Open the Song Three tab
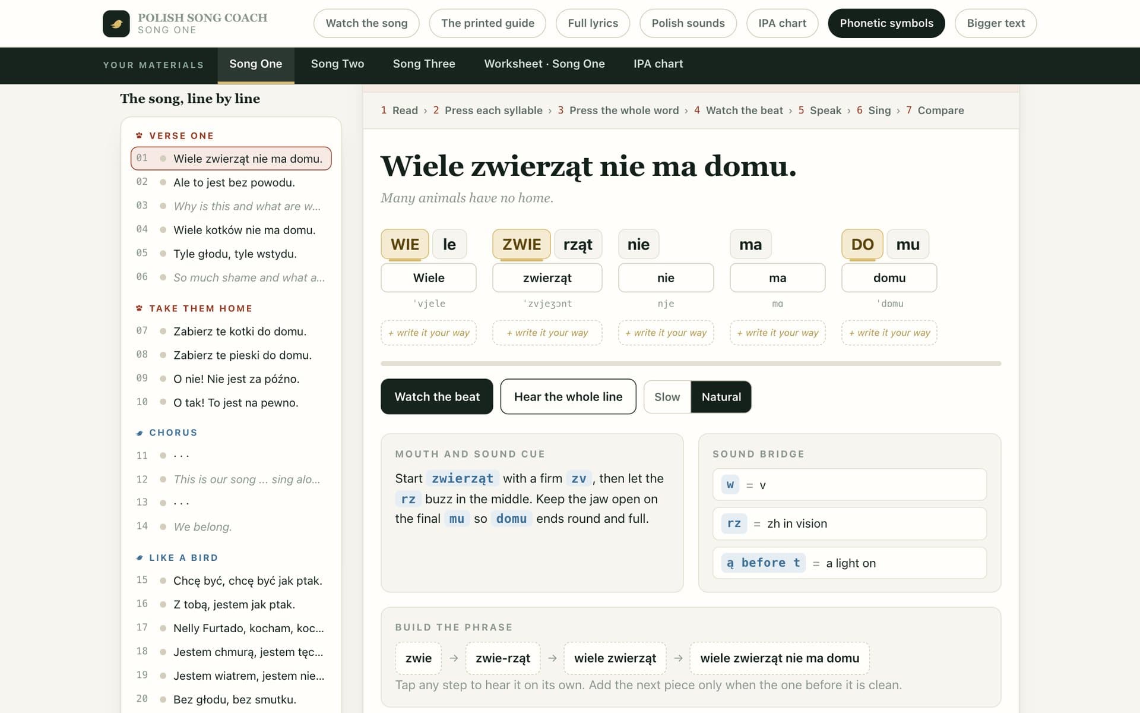The height and width of the screenshot is (713, 1140). click(424, 64)
